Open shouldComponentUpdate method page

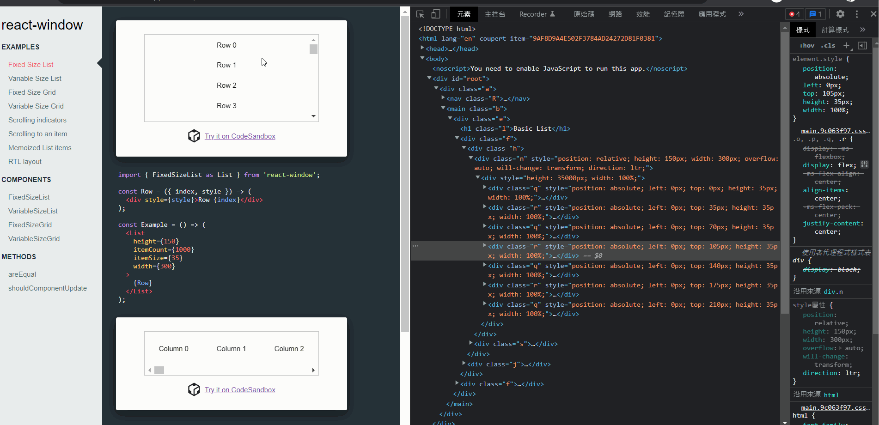48,288
